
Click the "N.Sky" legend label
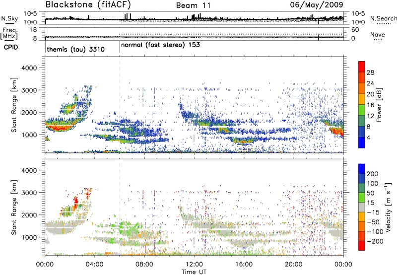coord(9,18)
